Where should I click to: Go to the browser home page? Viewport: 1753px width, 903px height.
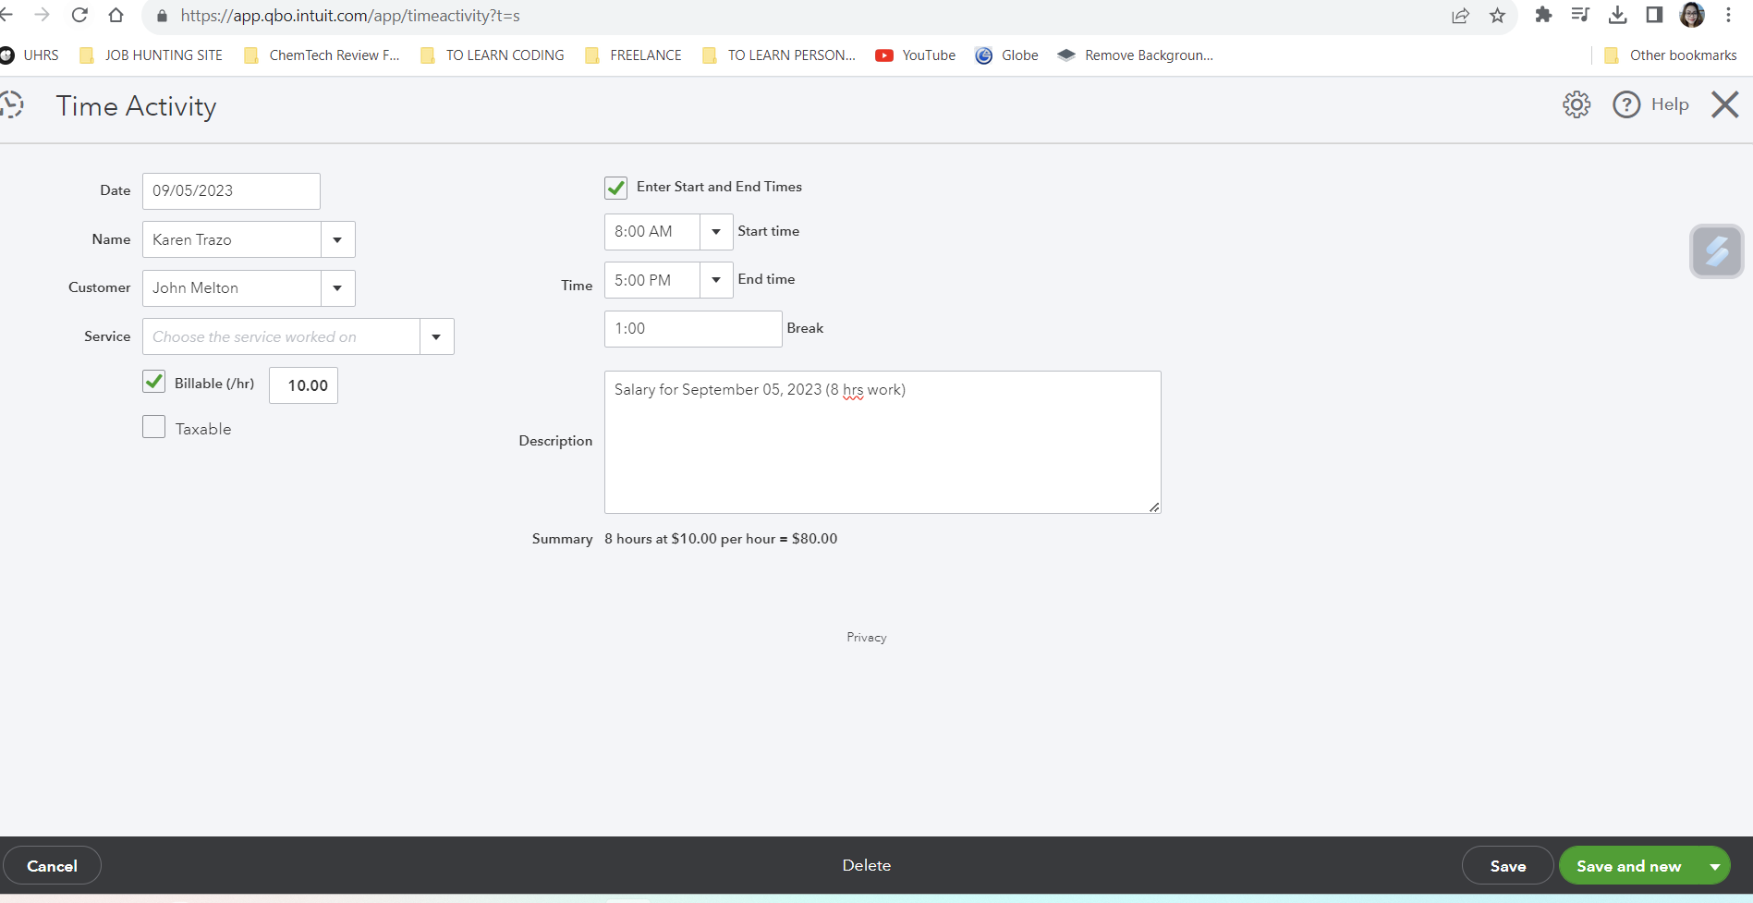116,15
